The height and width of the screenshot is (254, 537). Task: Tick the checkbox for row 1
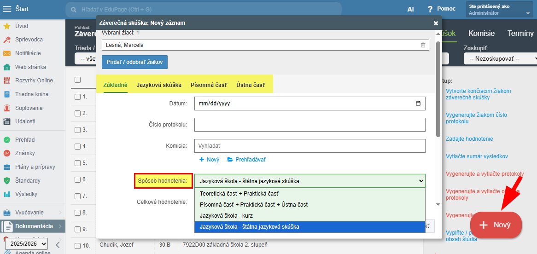click(x=77, y=97)
